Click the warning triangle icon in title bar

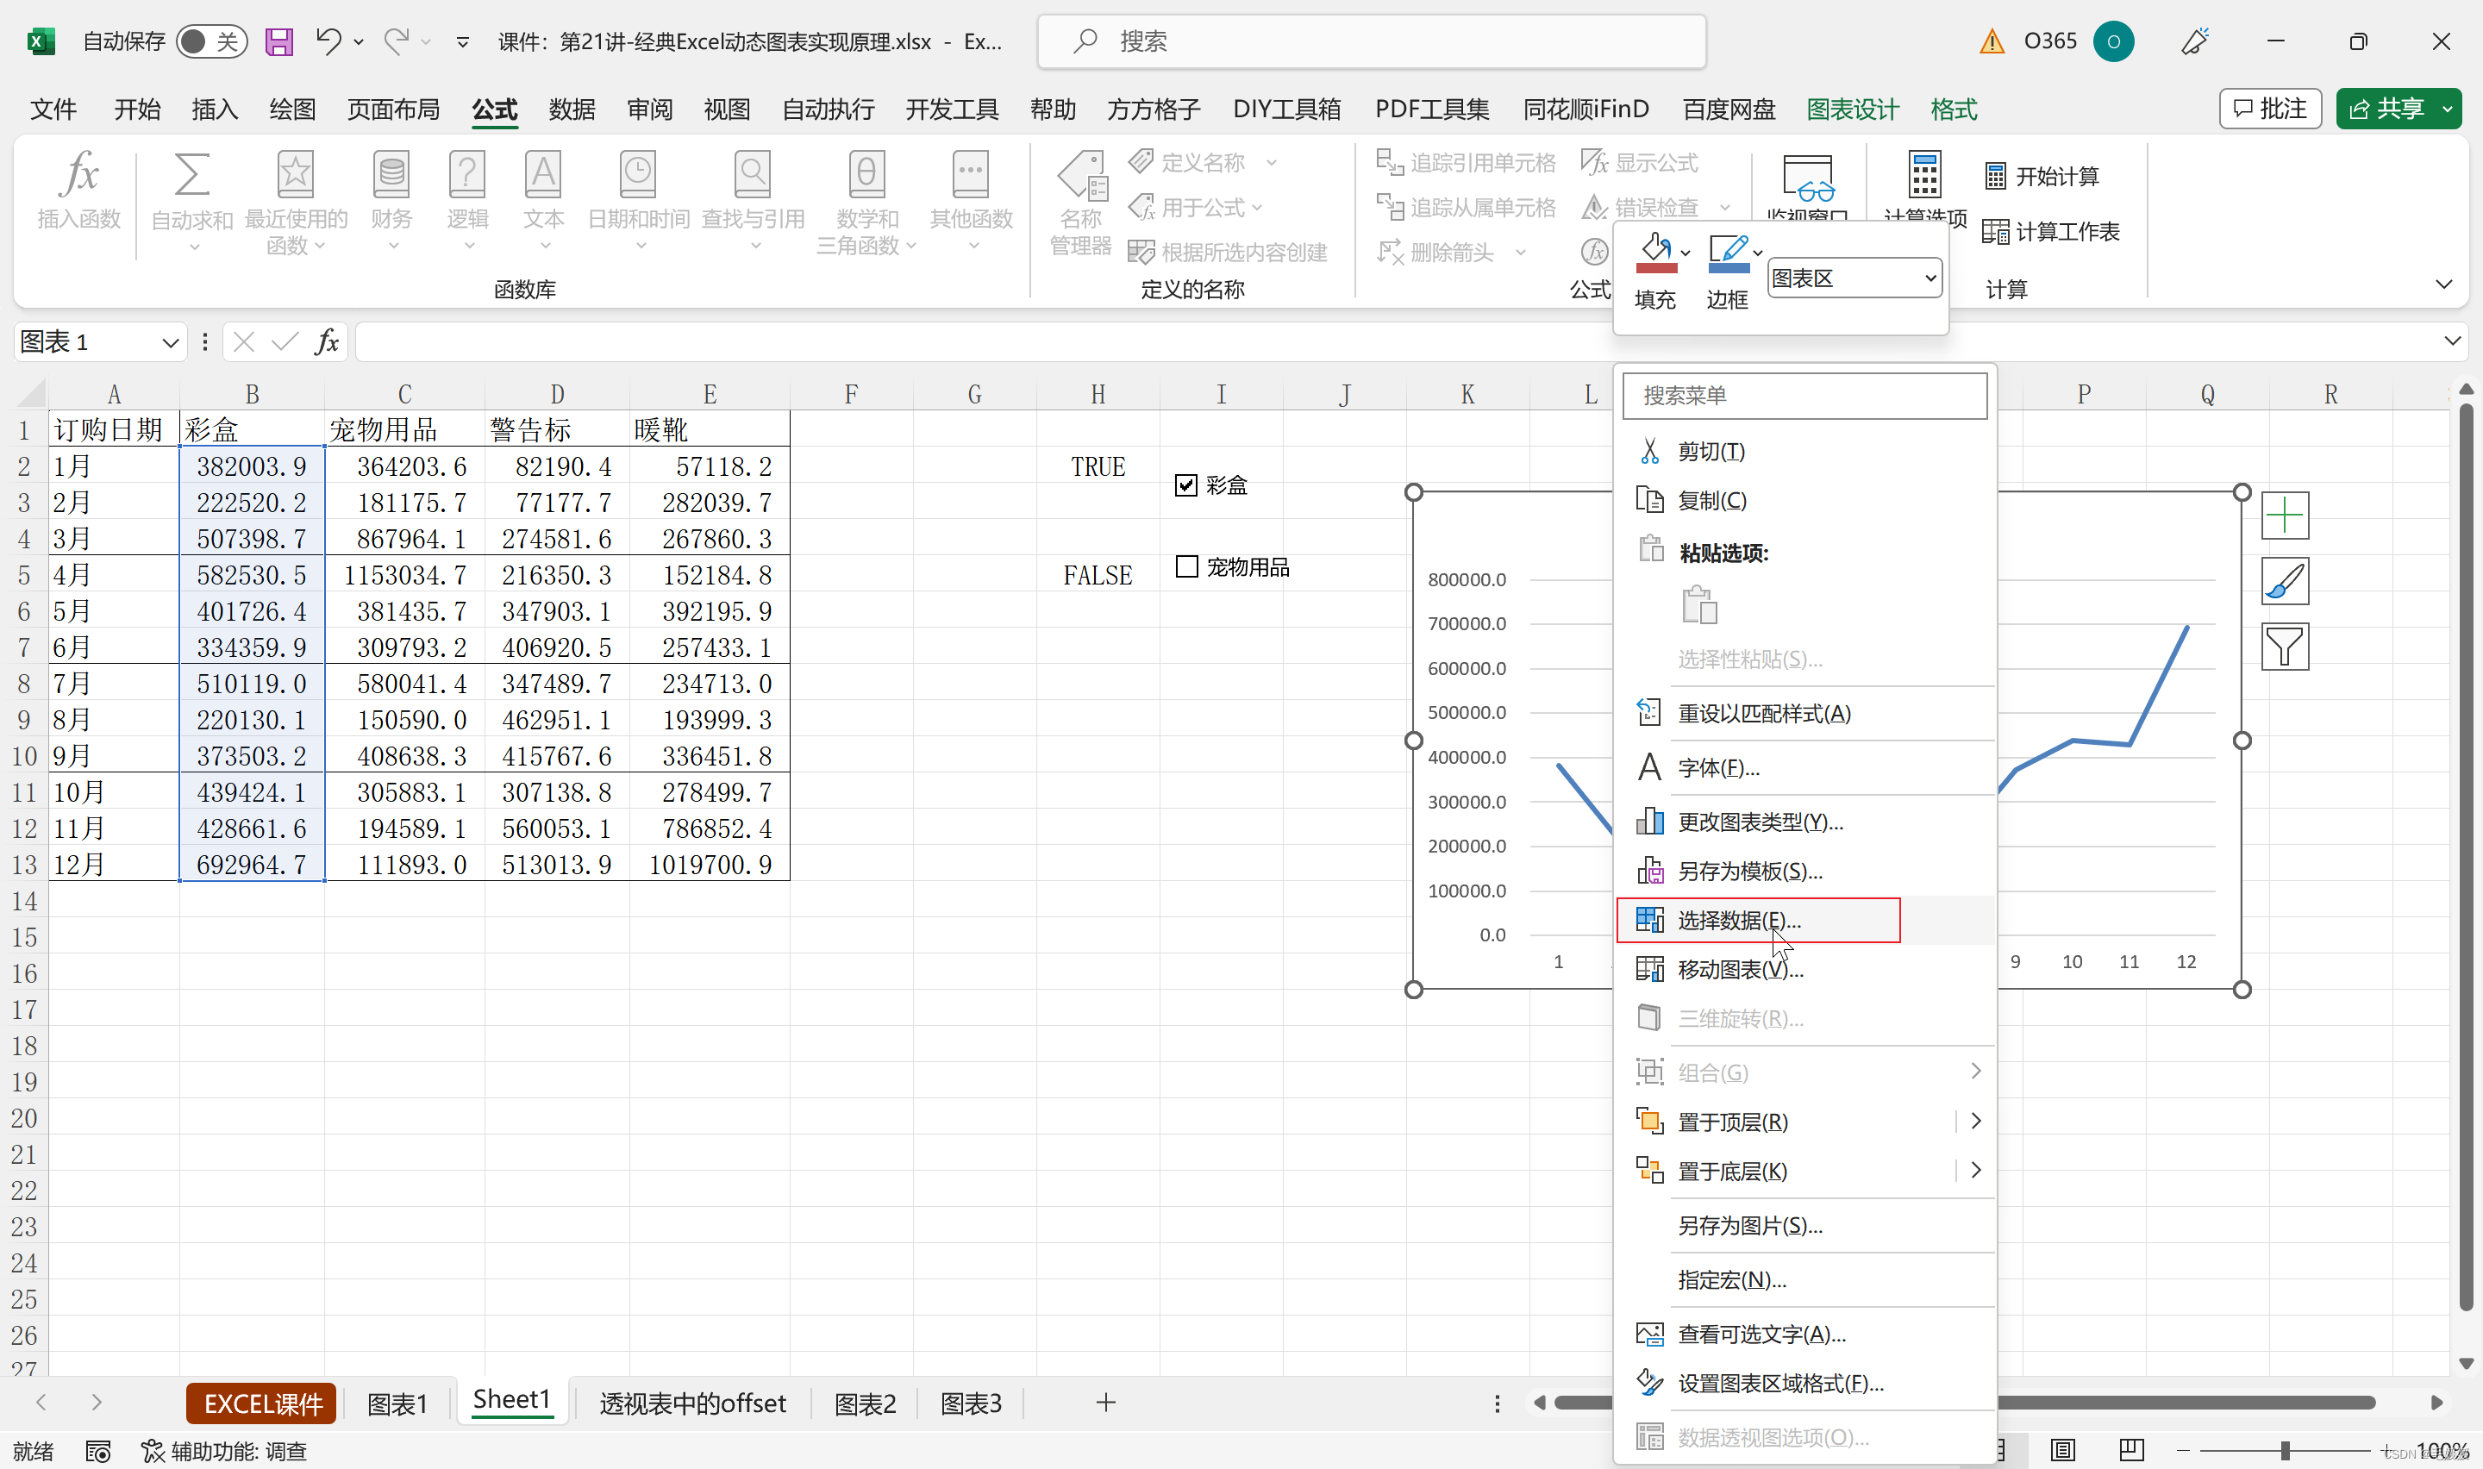[1992, 41]
